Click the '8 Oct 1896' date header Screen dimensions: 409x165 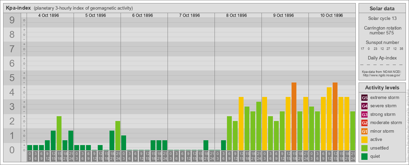(236, 15)
